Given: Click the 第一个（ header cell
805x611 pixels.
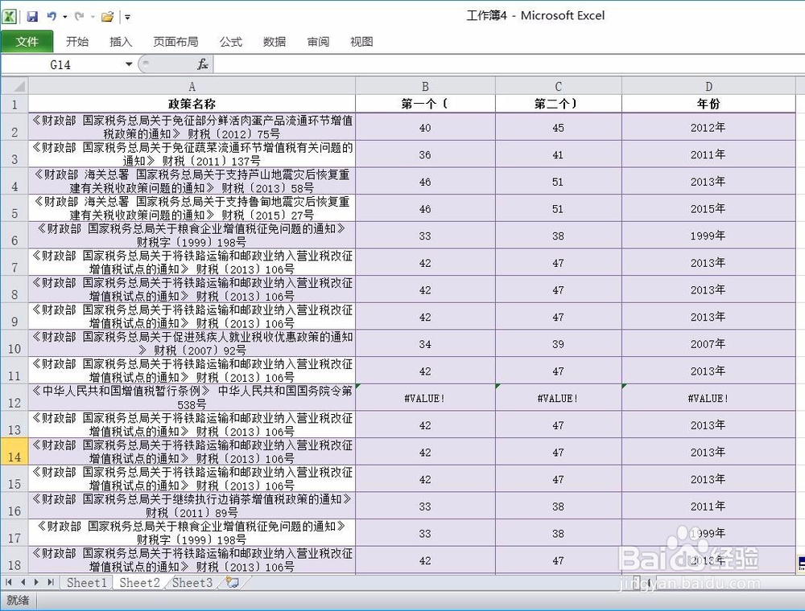Looking at the screenshot, I should (x=425, y=104).
